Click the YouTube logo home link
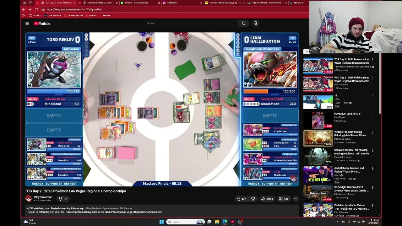This screenshot has width=402, height=226. [42, 23]
